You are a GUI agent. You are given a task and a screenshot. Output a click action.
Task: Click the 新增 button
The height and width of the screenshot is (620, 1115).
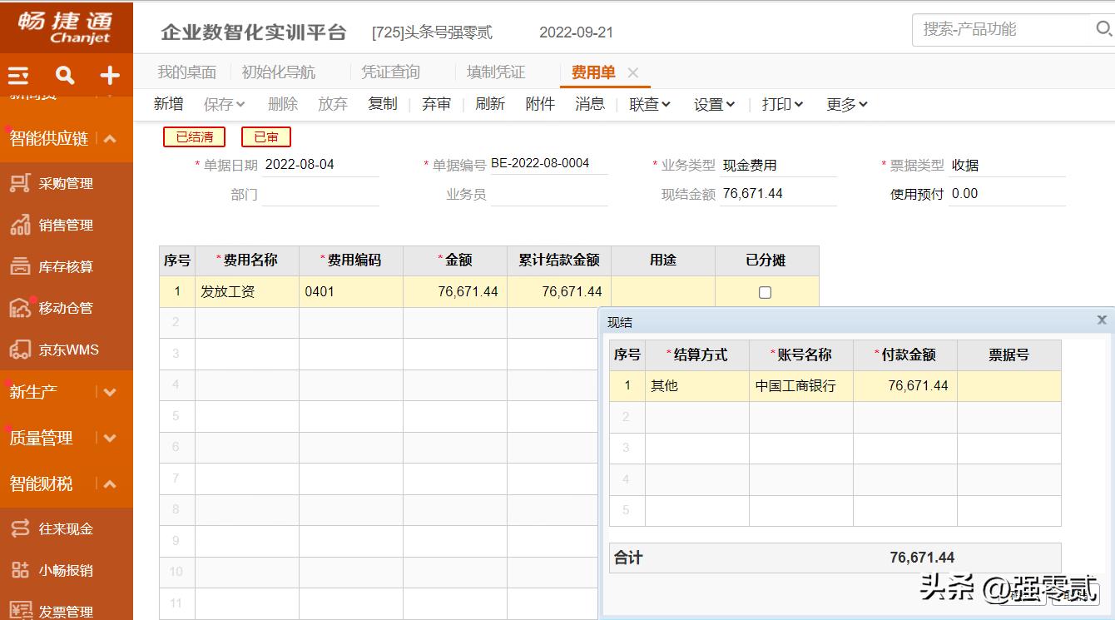(x=168, y=103)
